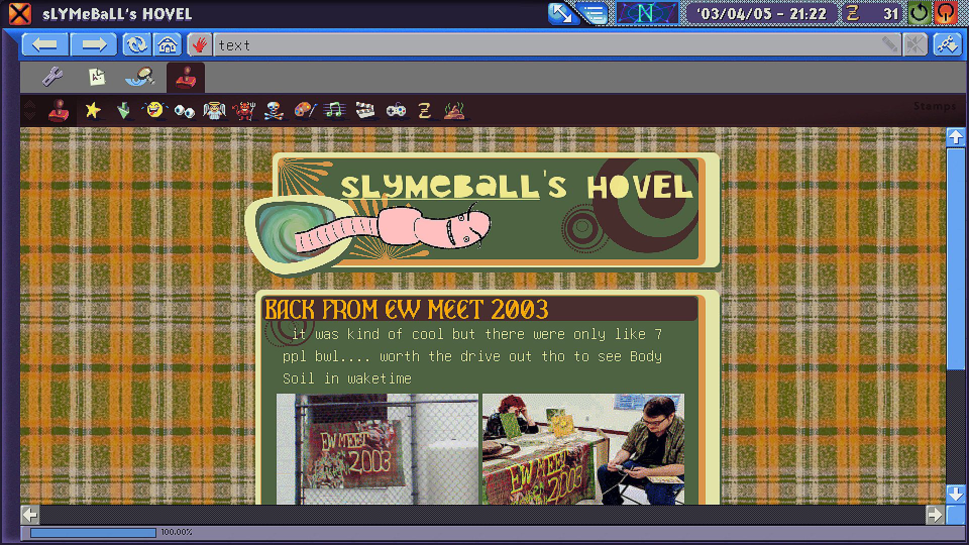Open the wrench tools tab

pyautogui.click(x=52, y=77)
